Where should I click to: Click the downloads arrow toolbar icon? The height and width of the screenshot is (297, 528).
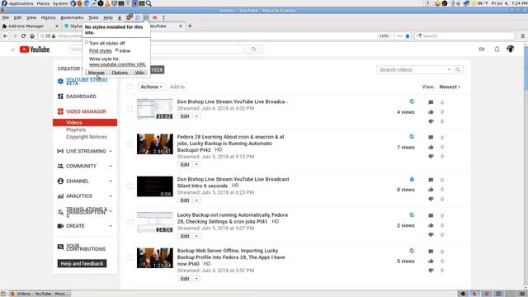point(119,17)
